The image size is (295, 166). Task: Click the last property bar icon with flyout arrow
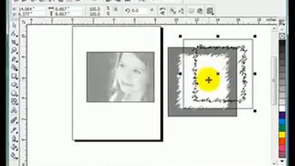click(x=210, y=11)
